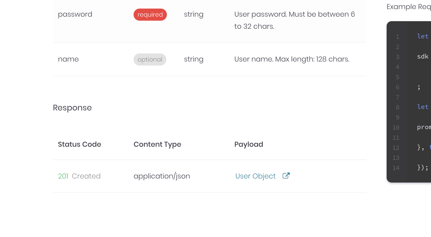
Task: Select the name parameter row
Action: click(x=68, y=59)
